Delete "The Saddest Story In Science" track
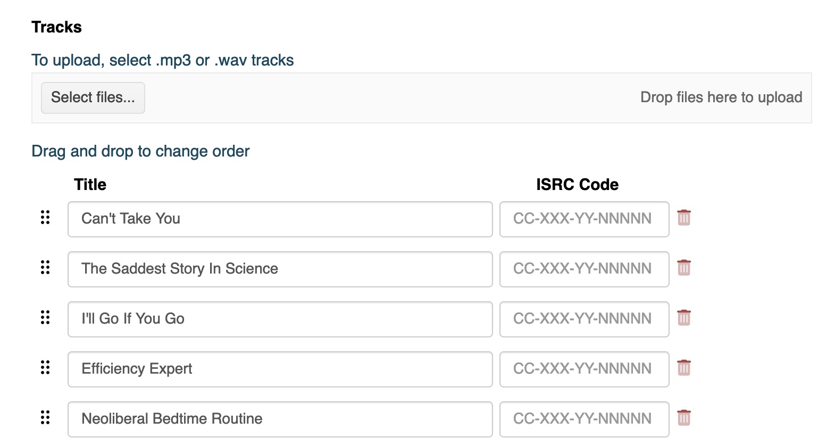The height and width of the screenshot is (446, 818). point(684,268)
